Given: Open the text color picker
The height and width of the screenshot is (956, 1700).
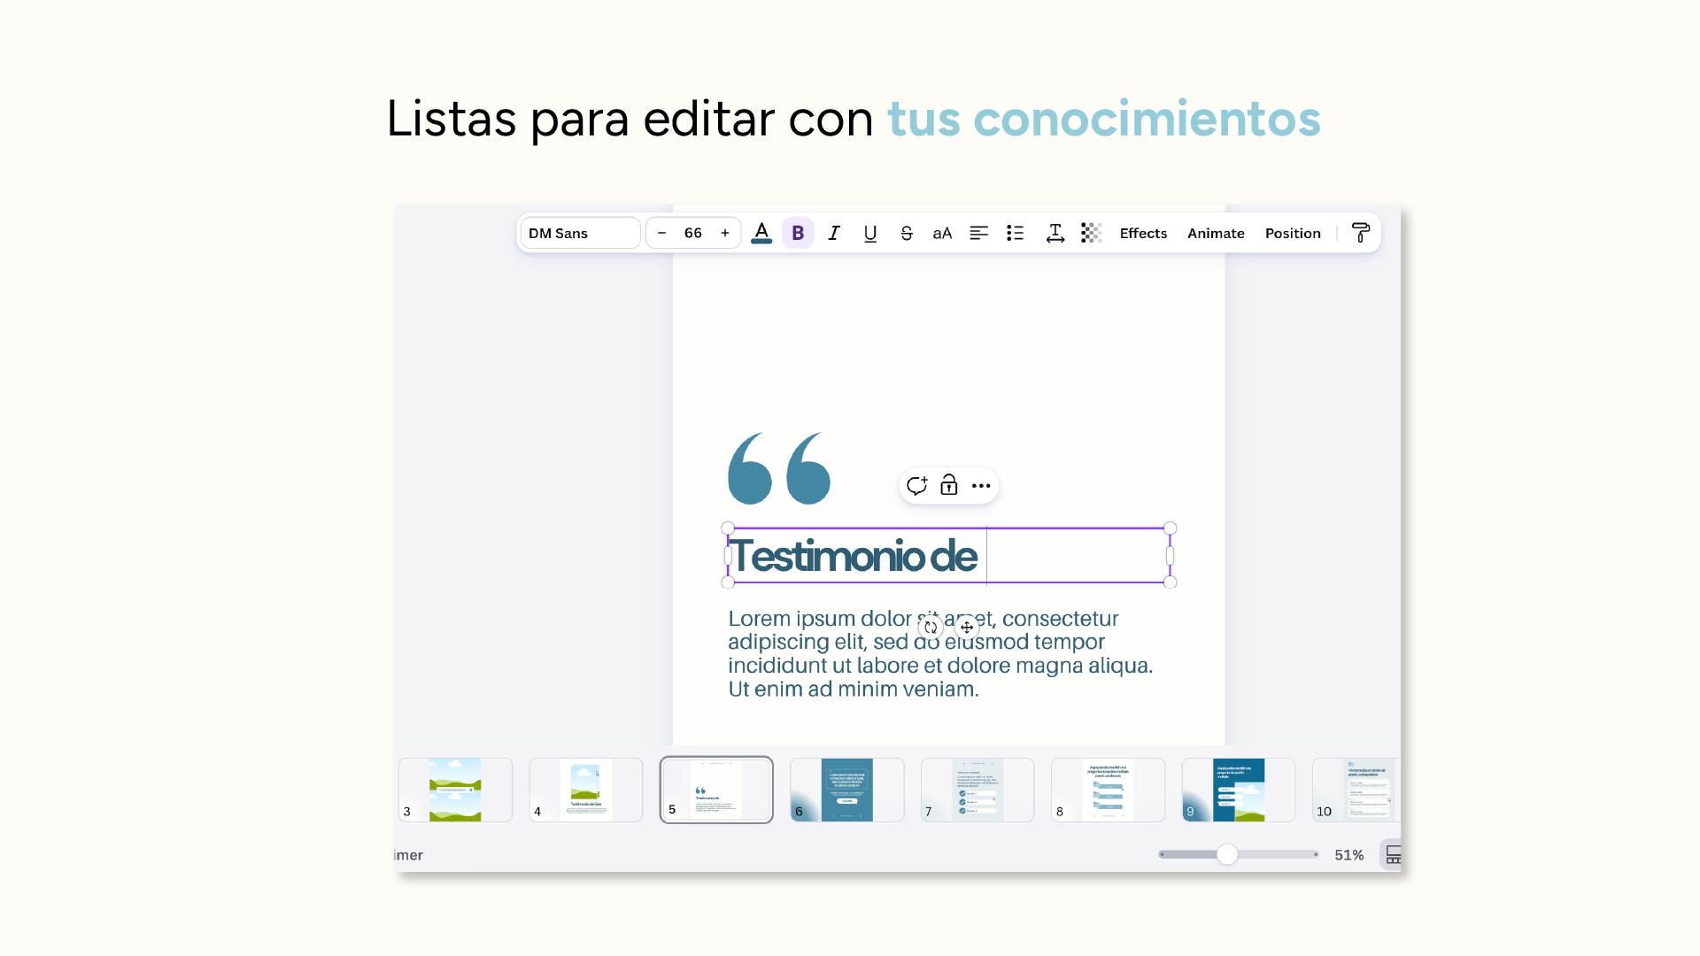Looking at the screenshot, I should click(761, 233).
